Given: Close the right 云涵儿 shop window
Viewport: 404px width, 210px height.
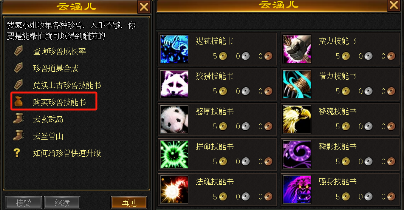Looking at the screenshot, I should click(394, 5).
